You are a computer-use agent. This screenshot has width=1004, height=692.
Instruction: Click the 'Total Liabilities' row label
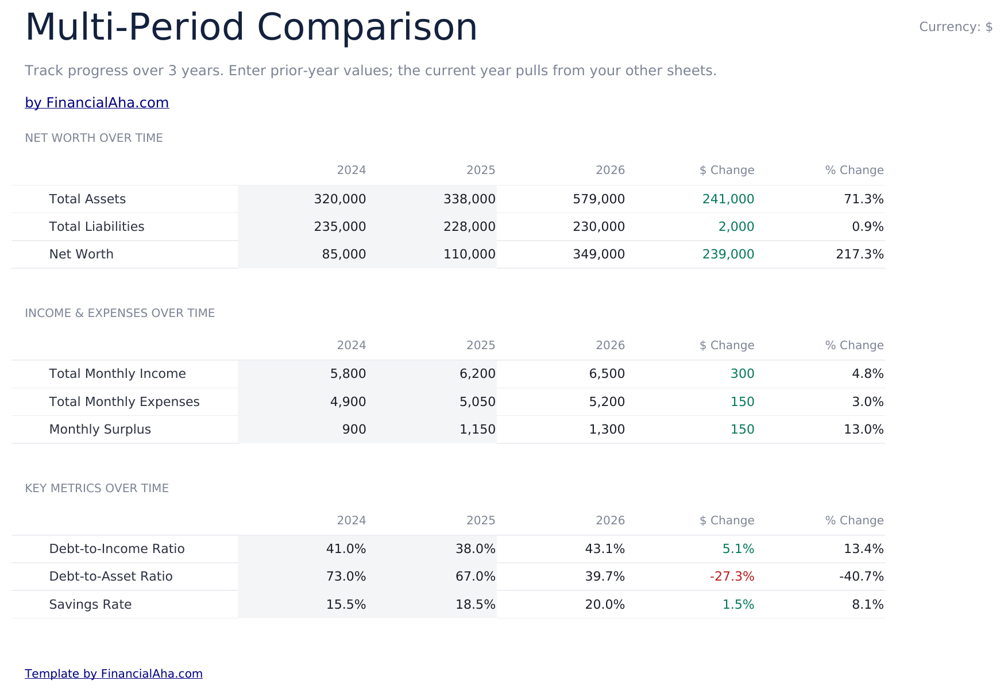[x=96, y=227]
